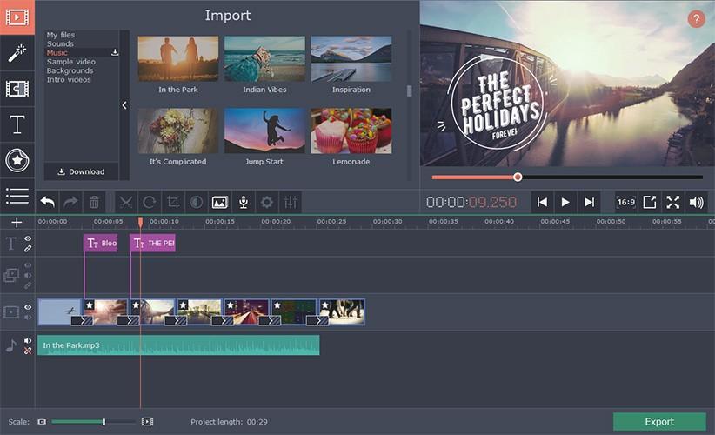Screen dimensions: 715x435
Task: Select Backgrounds in the import list
Action: pyautogui.click(x=70, y=70)
